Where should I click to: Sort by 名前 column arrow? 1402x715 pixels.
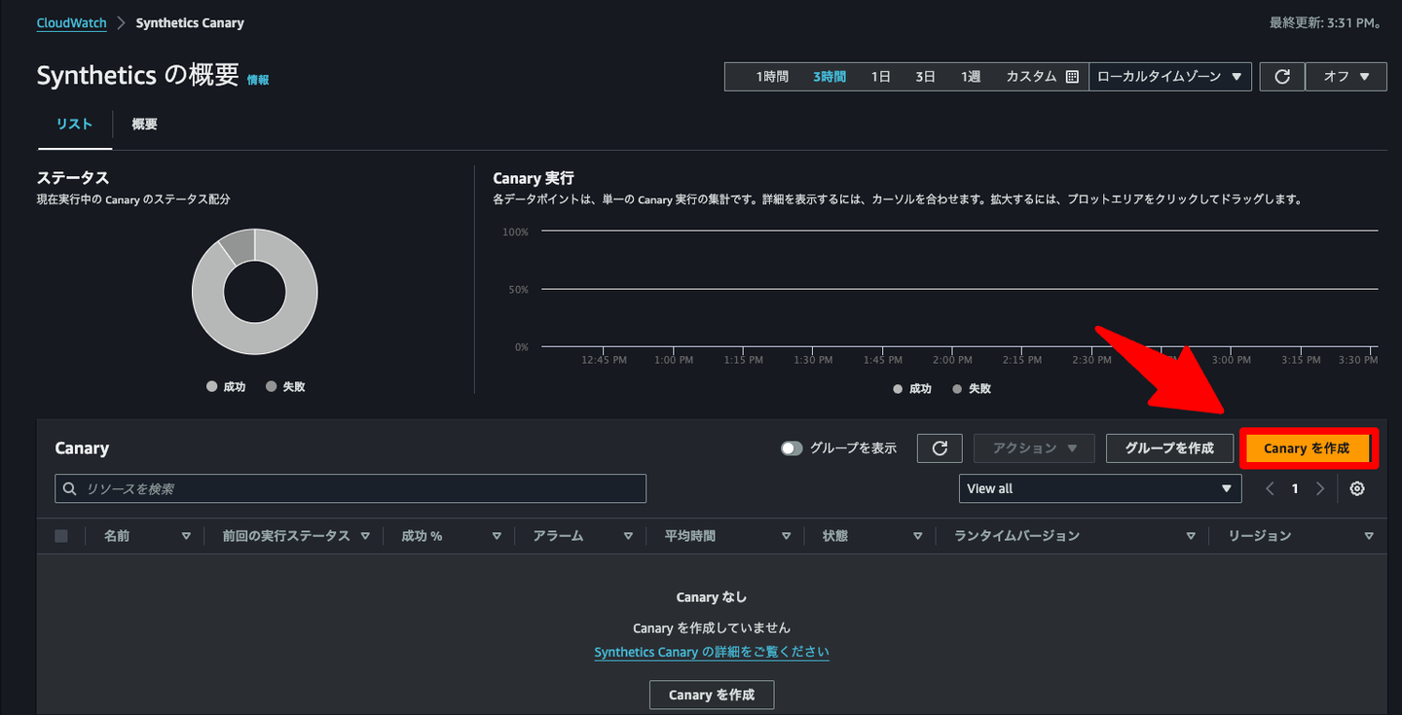click(186, 536)
